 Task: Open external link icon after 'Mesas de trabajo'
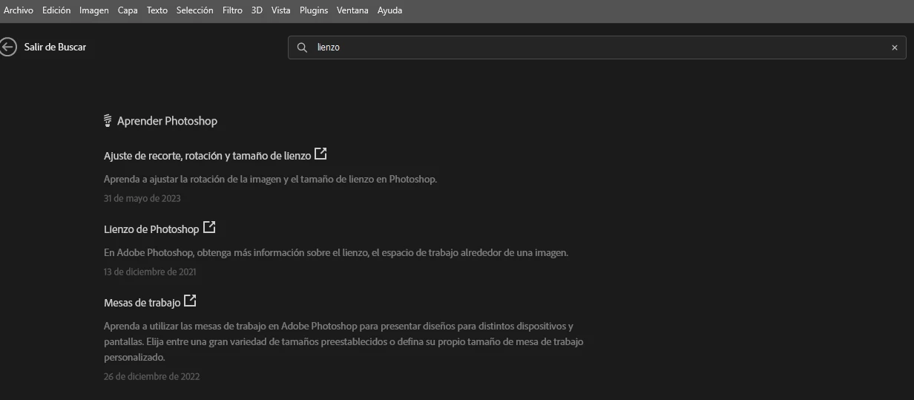[190, 301]
